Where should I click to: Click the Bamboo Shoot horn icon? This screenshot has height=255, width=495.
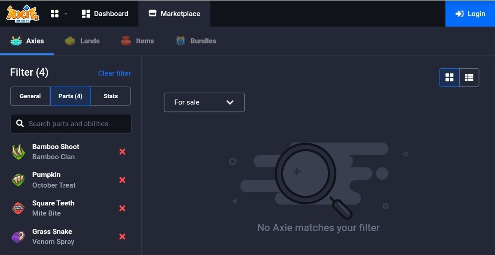[18, 152]
